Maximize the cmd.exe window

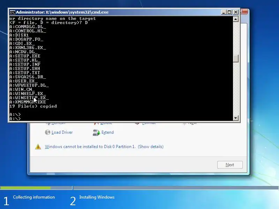tap(229, 12)
